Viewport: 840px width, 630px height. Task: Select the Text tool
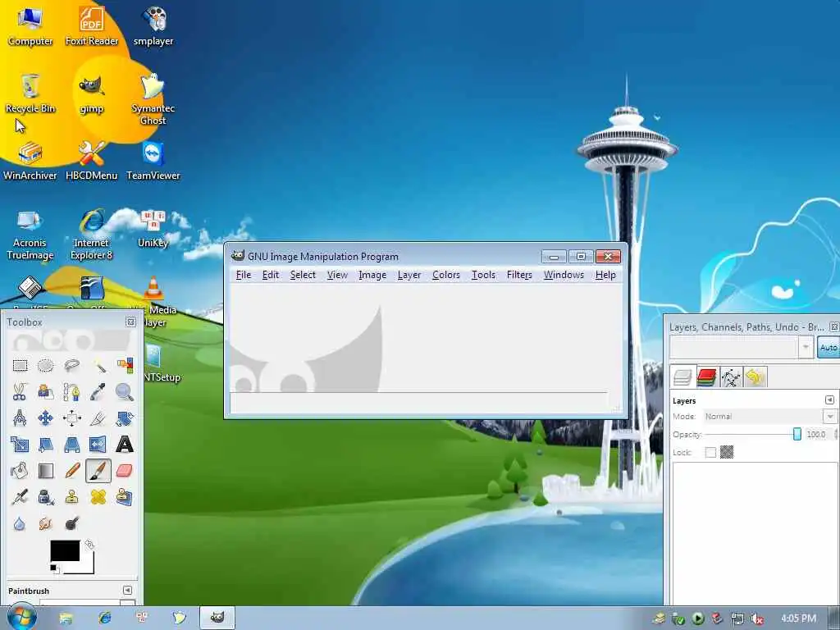pos(125,445)
